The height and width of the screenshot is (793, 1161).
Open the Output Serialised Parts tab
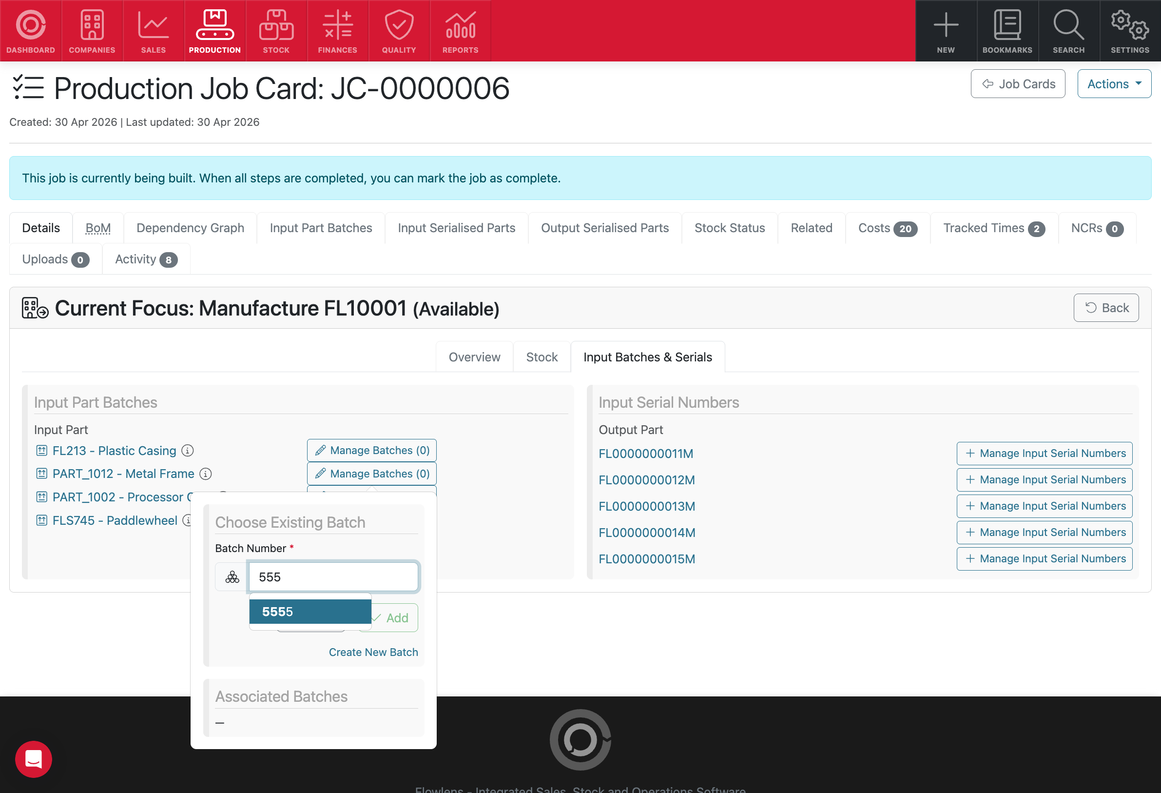click(605, 228)
